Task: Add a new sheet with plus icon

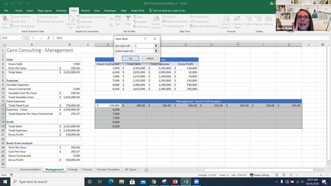Action: 146,170
